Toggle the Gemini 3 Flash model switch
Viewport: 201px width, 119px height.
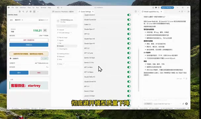(x=129, y=91)
